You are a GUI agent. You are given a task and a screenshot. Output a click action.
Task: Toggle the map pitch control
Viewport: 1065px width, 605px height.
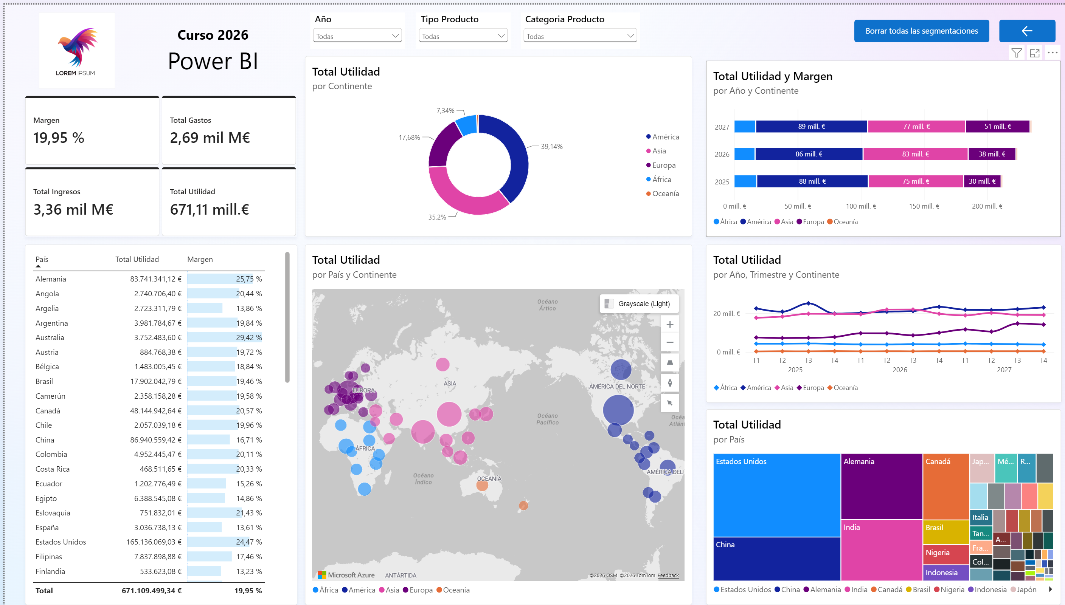tap(669, 362)
